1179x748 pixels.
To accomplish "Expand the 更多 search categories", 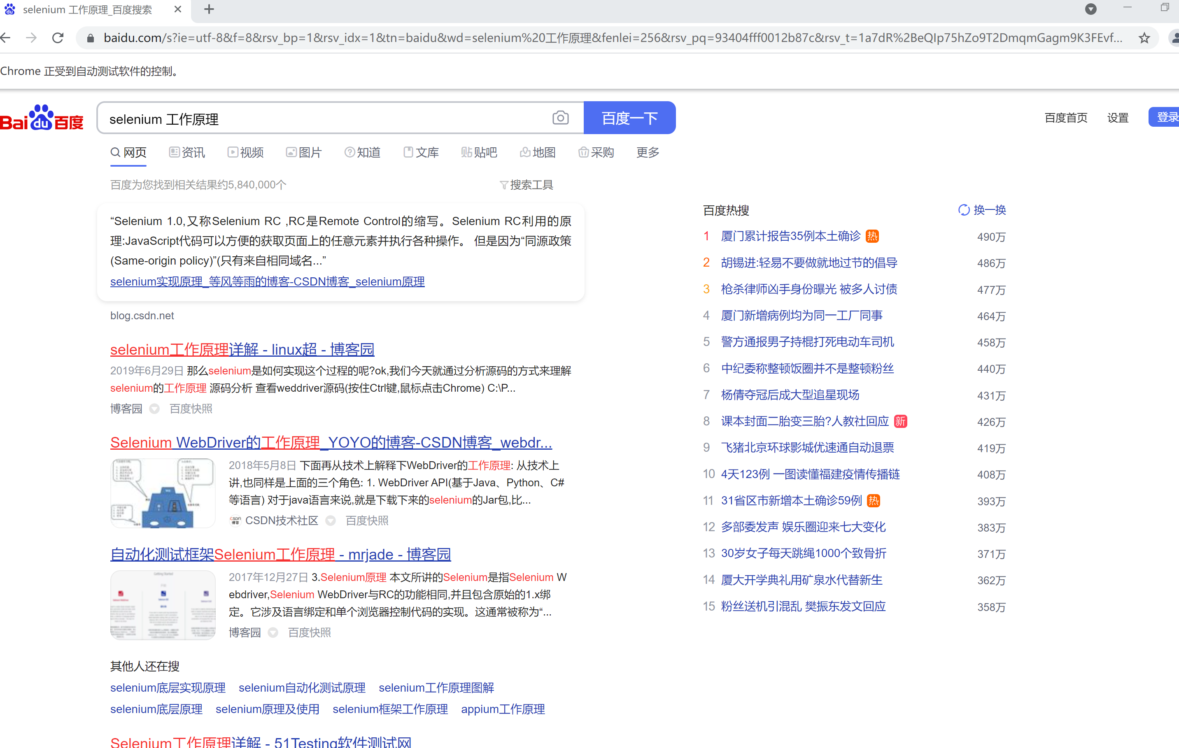I will tap(647, 153).
